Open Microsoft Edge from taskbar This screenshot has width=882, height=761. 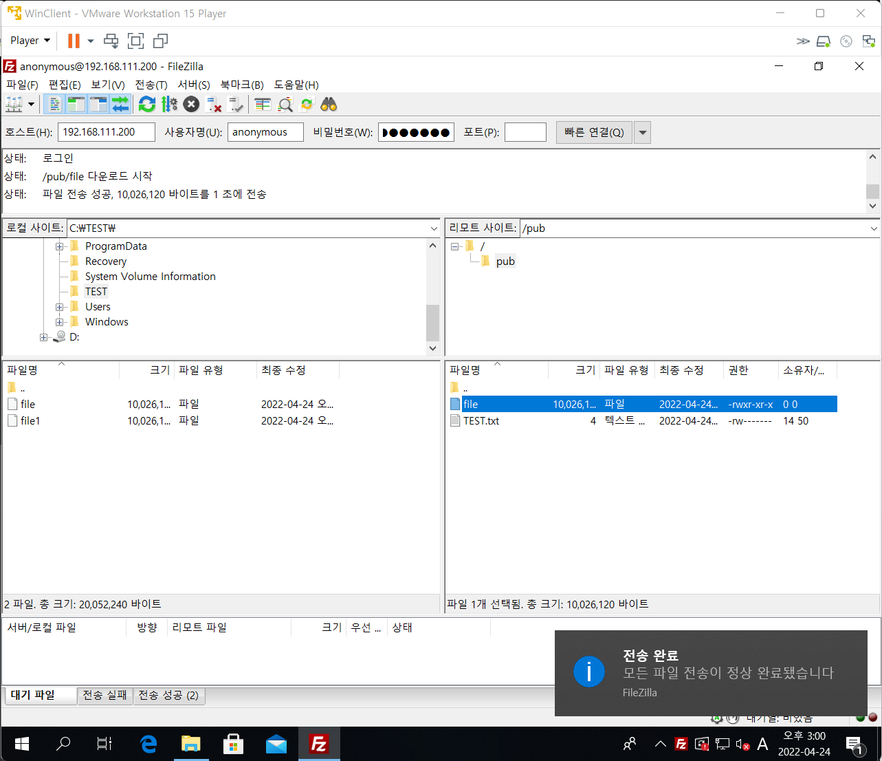(148, 744)
